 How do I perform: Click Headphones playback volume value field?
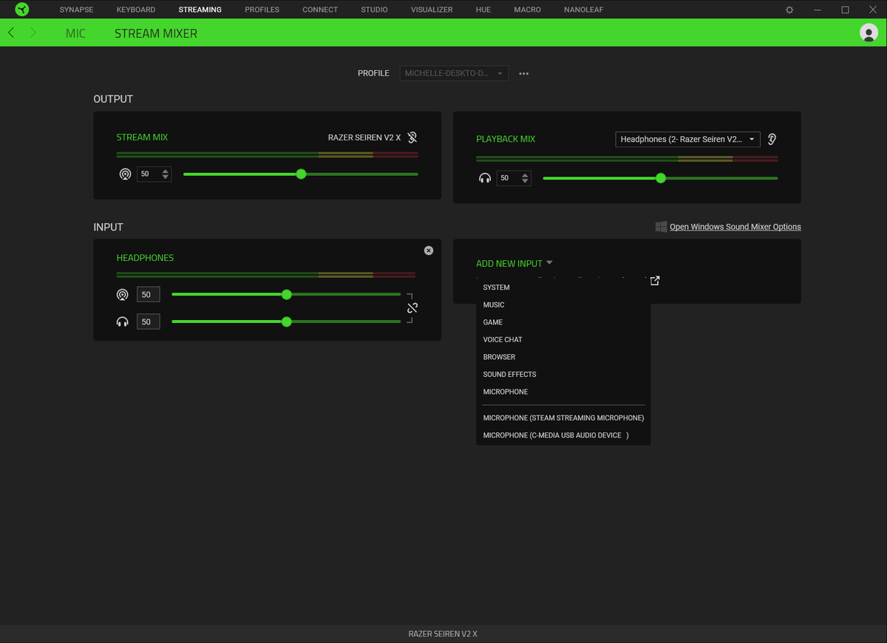[149, 321]
